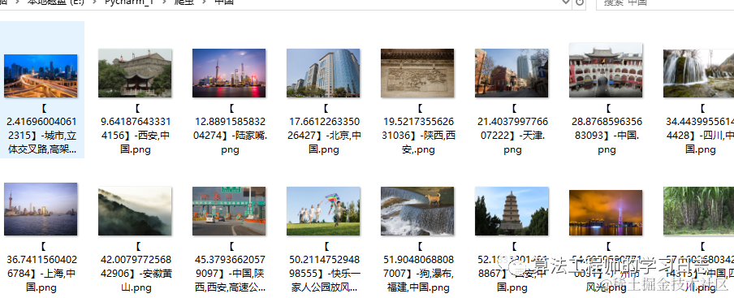This screenshot has width=734, height=298.
Task: Select the Shaanxi stone carving thumbnail
Action: coord(417,73)
